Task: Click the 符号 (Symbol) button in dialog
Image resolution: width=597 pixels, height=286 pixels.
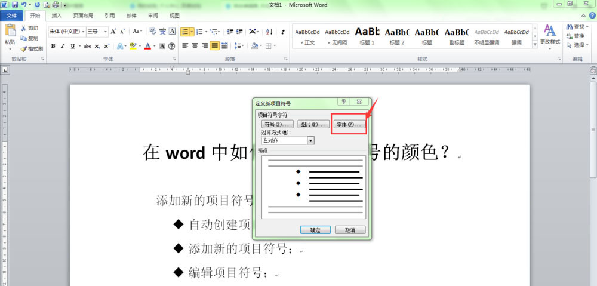Action: (x=278, y=125)
